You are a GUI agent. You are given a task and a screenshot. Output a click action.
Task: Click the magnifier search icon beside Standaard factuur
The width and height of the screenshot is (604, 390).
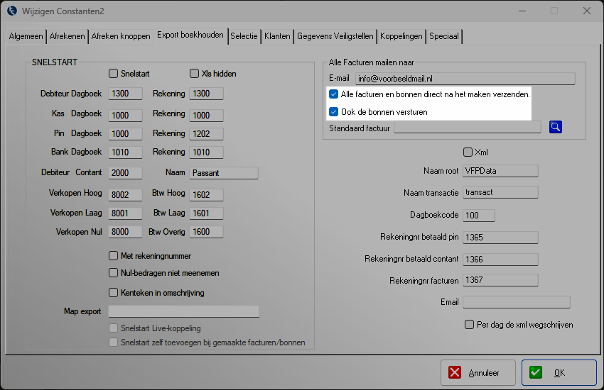point(555,127)
